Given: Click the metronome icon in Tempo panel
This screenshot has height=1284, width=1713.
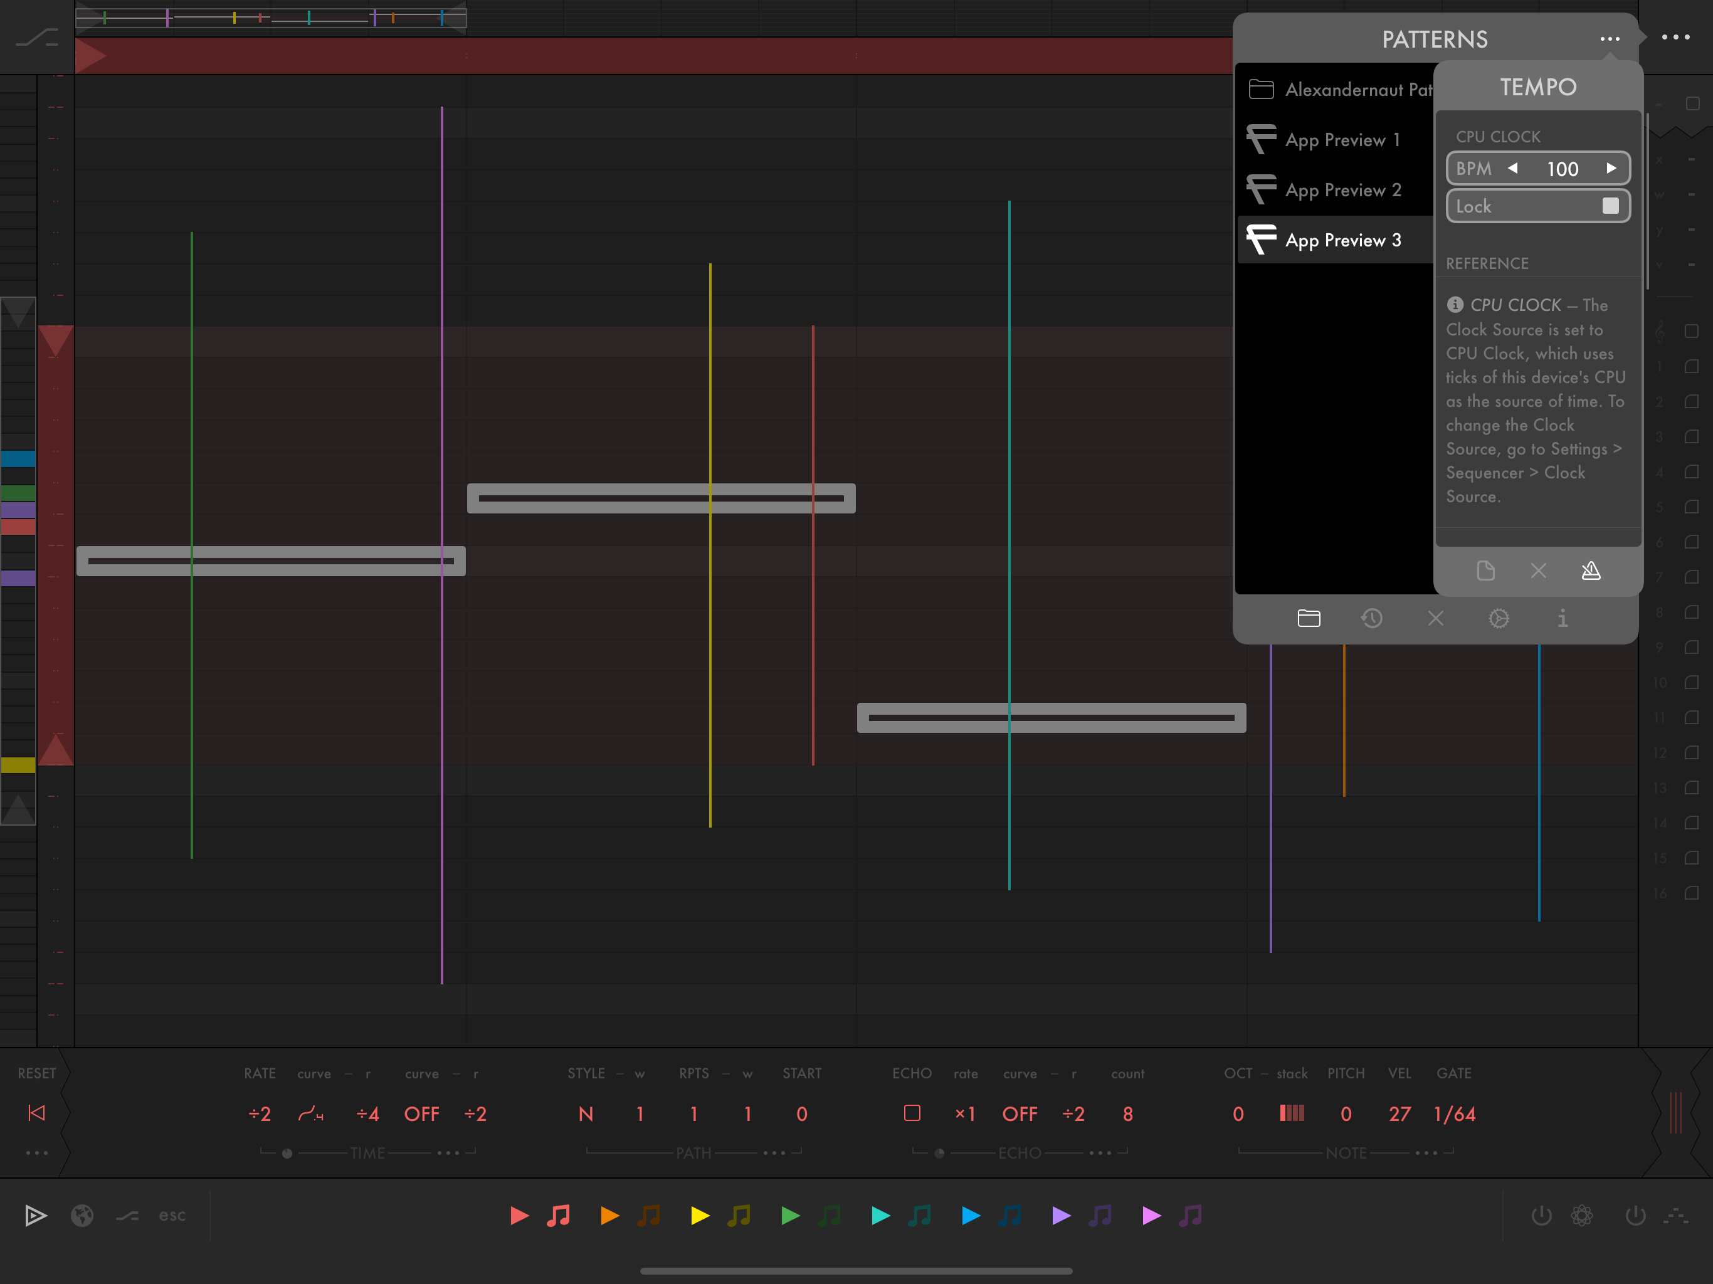Looking at the screenshot, I should click(x=1591, y=571).
